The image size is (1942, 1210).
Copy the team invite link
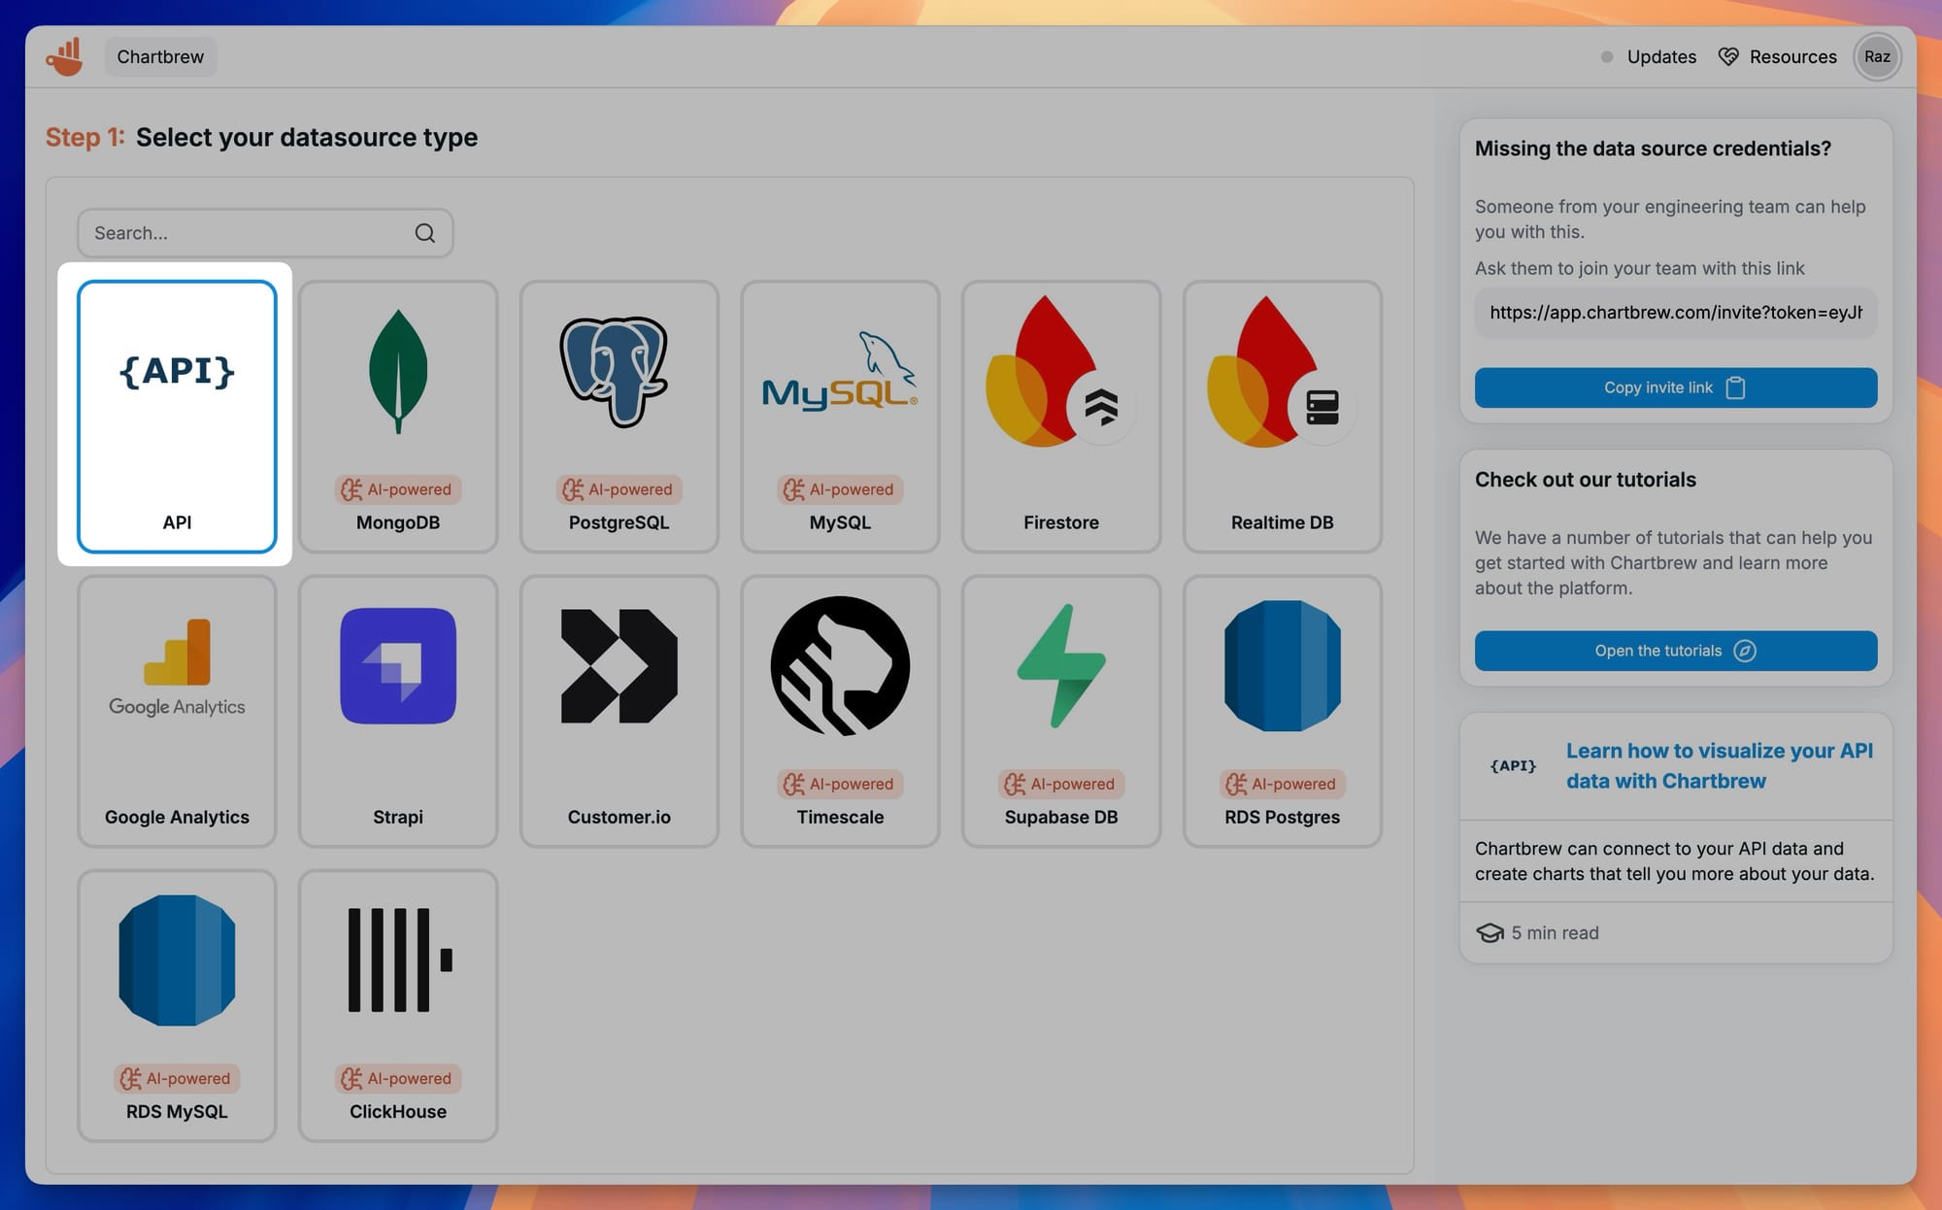coord(1674,387)
